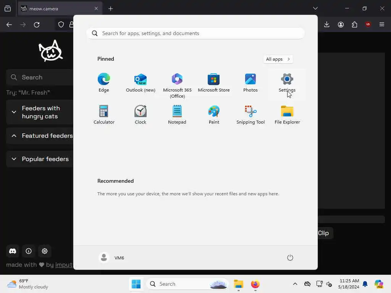The height and width of the screenshot is (293, 391).
Task: Open Firefox extensions puzzle icon
Action: [x=354, y=24]
